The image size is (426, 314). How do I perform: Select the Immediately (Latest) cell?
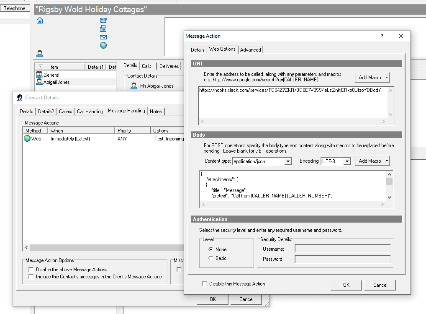click(70, 139)
